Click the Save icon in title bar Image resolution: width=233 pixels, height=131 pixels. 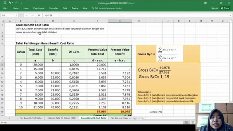tap(5, 3)
